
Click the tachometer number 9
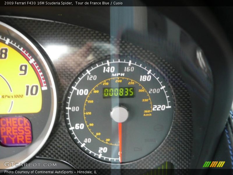23,69
